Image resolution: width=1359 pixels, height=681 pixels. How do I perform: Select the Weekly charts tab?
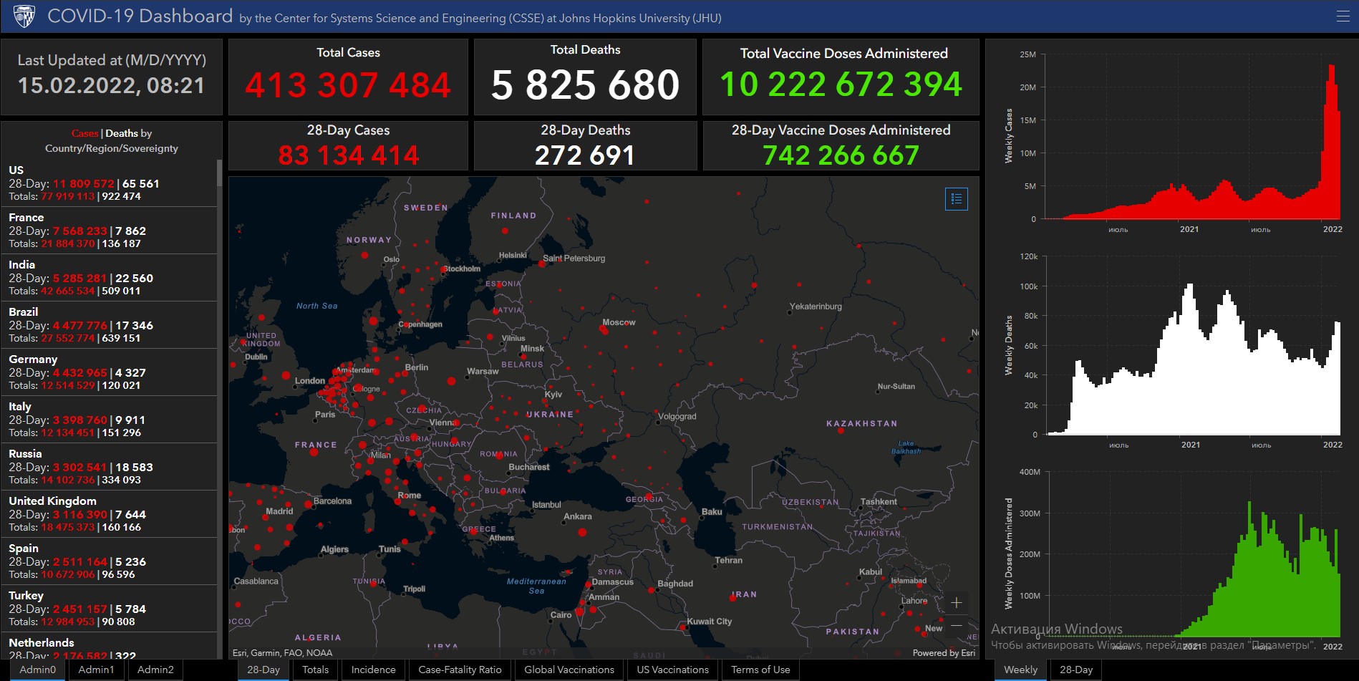point(1020,670)
